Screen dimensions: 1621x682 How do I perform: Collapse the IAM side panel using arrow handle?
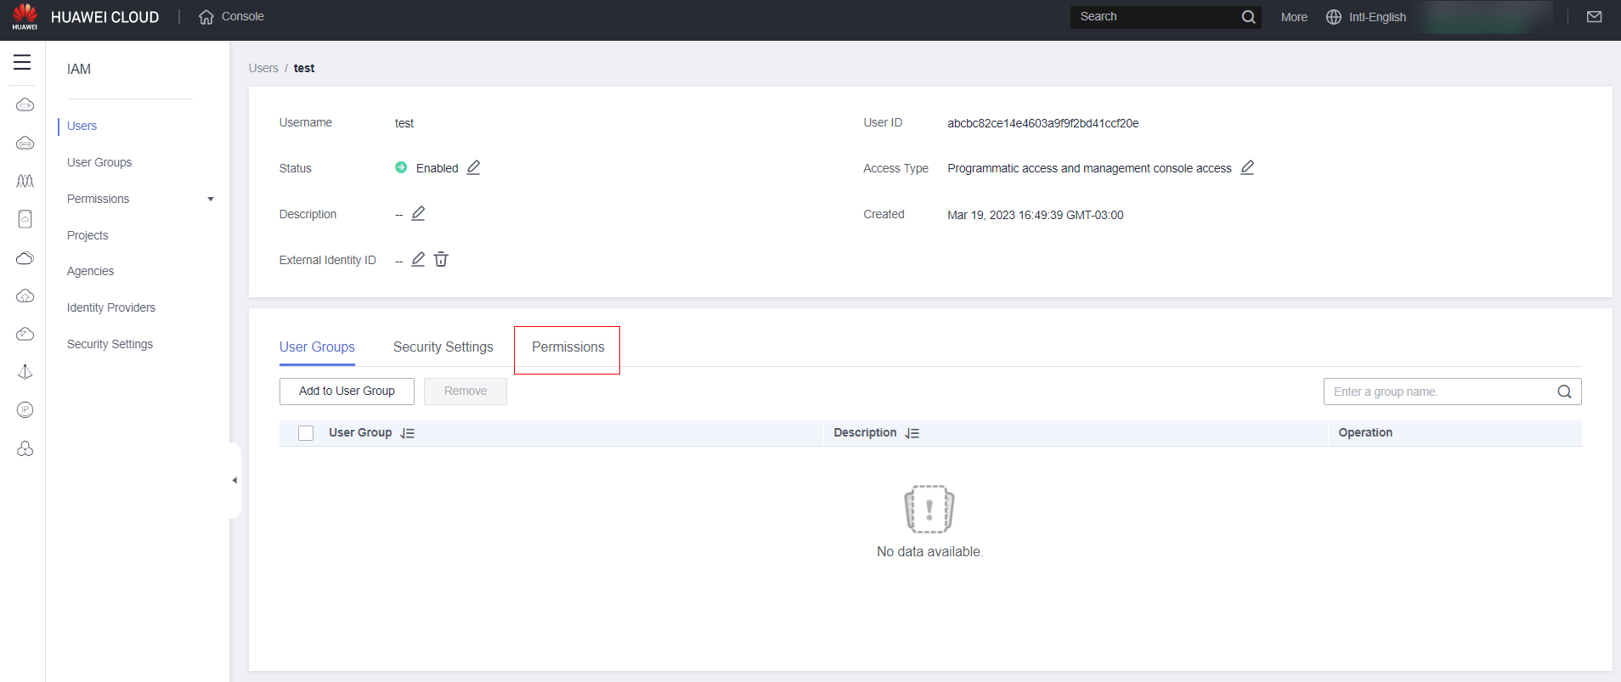click(x=234, y=481)
